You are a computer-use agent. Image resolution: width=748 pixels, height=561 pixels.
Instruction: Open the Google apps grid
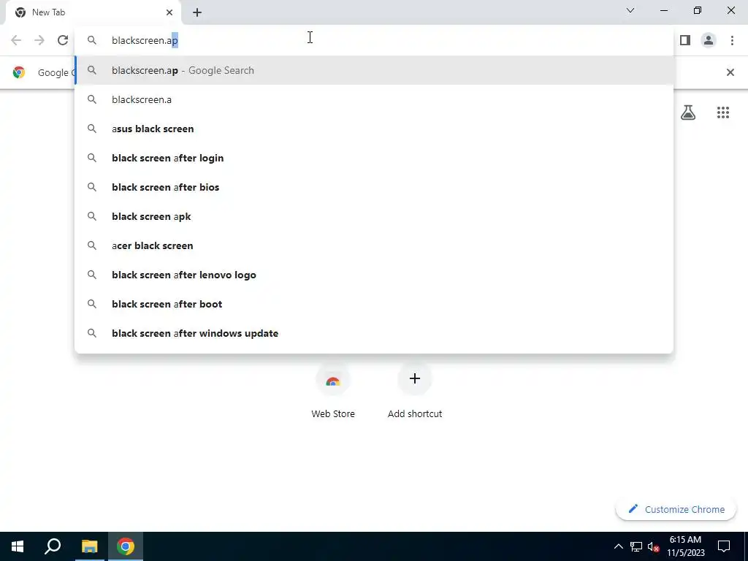722,112
